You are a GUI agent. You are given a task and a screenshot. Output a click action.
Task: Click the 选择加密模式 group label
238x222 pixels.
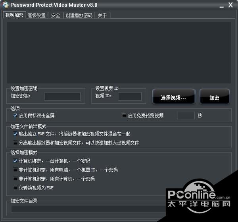coord(24,153)
